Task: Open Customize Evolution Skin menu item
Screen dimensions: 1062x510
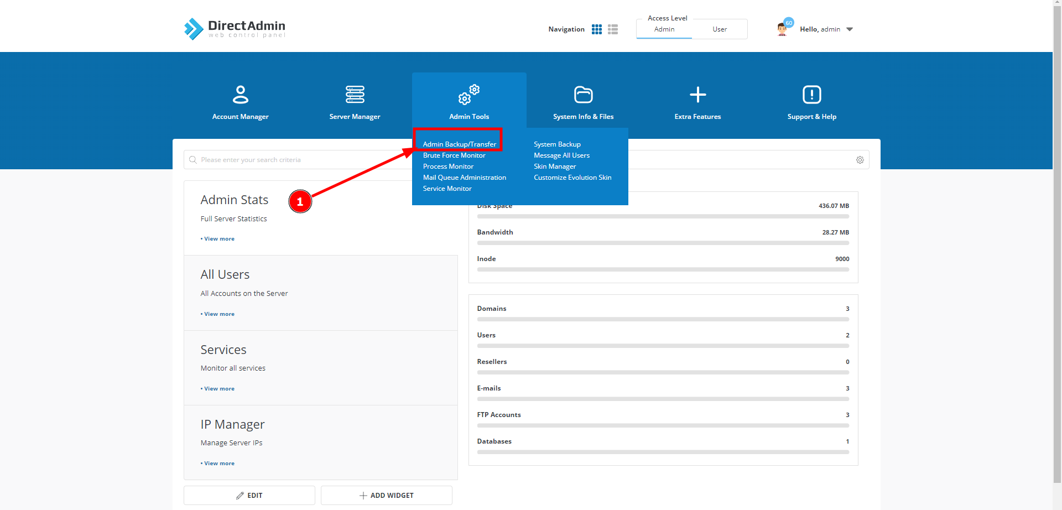Action: pyautogui.click(x=572, y=178)
